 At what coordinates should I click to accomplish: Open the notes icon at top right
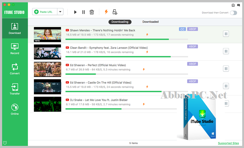[x=233, y=5]
